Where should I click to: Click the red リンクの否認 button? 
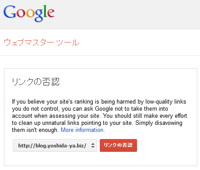118,145
